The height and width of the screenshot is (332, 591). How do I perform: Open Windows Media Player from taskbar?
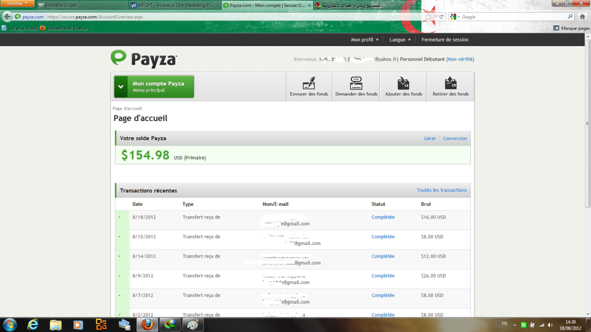point(78,325)
